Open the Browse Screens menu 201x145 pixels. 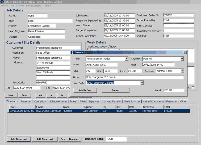point(34,6)
